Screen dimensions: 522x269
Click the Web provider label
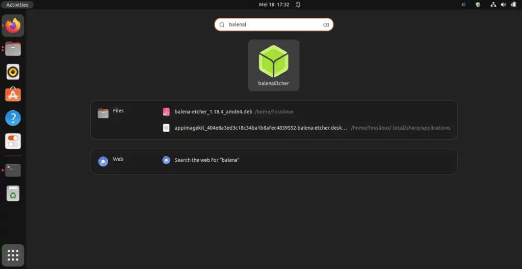click(118, 159)
